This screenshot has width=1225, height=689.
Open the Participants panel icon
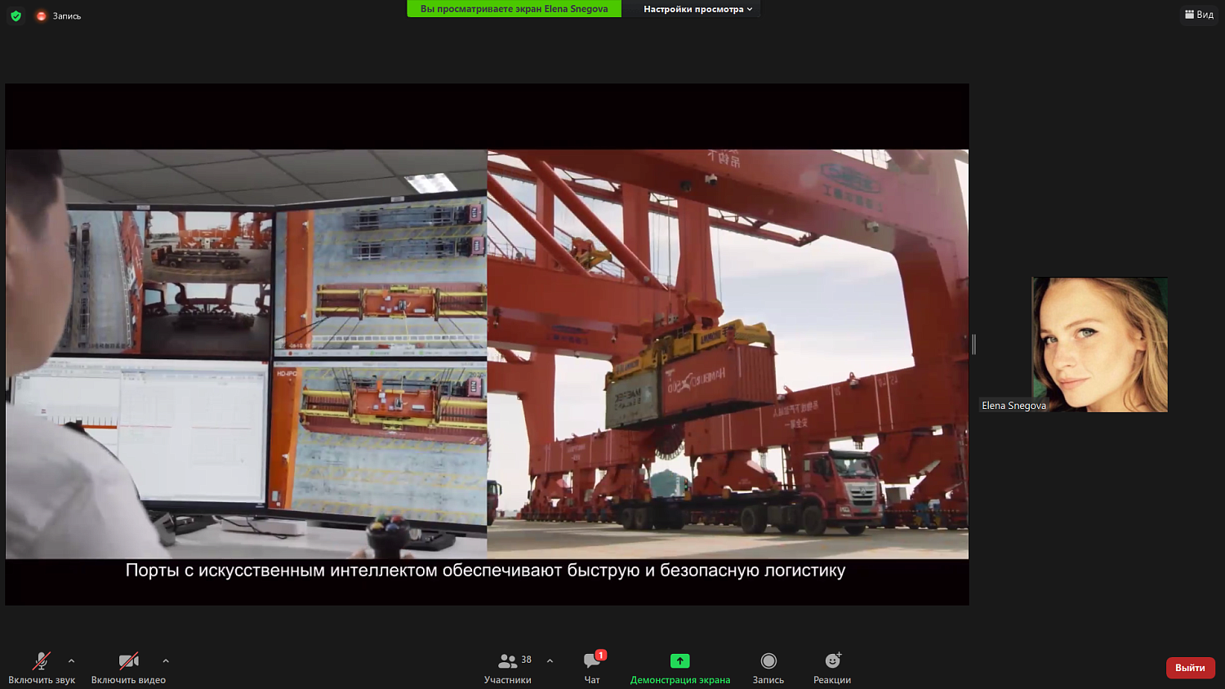[x=507, y=660]
